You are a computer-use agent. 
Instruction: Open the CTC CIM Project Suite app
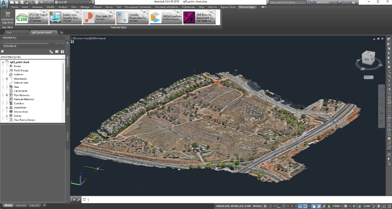point(32,18)
